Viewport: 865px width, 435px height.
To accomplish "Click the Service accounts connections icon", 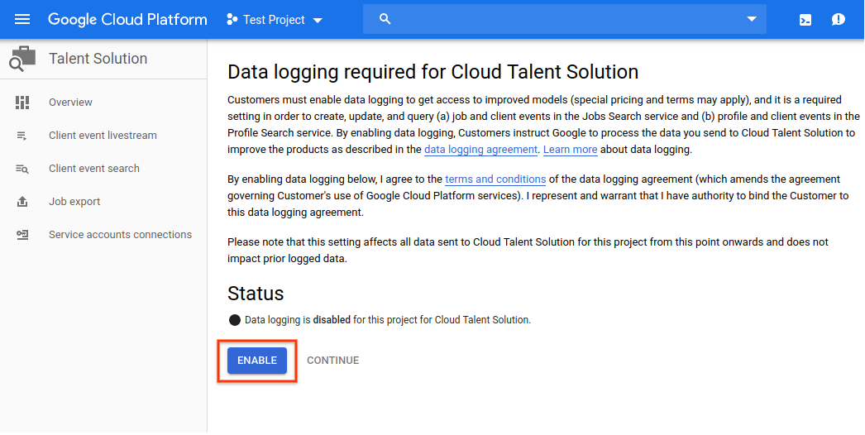I will (x=22, y=235).
